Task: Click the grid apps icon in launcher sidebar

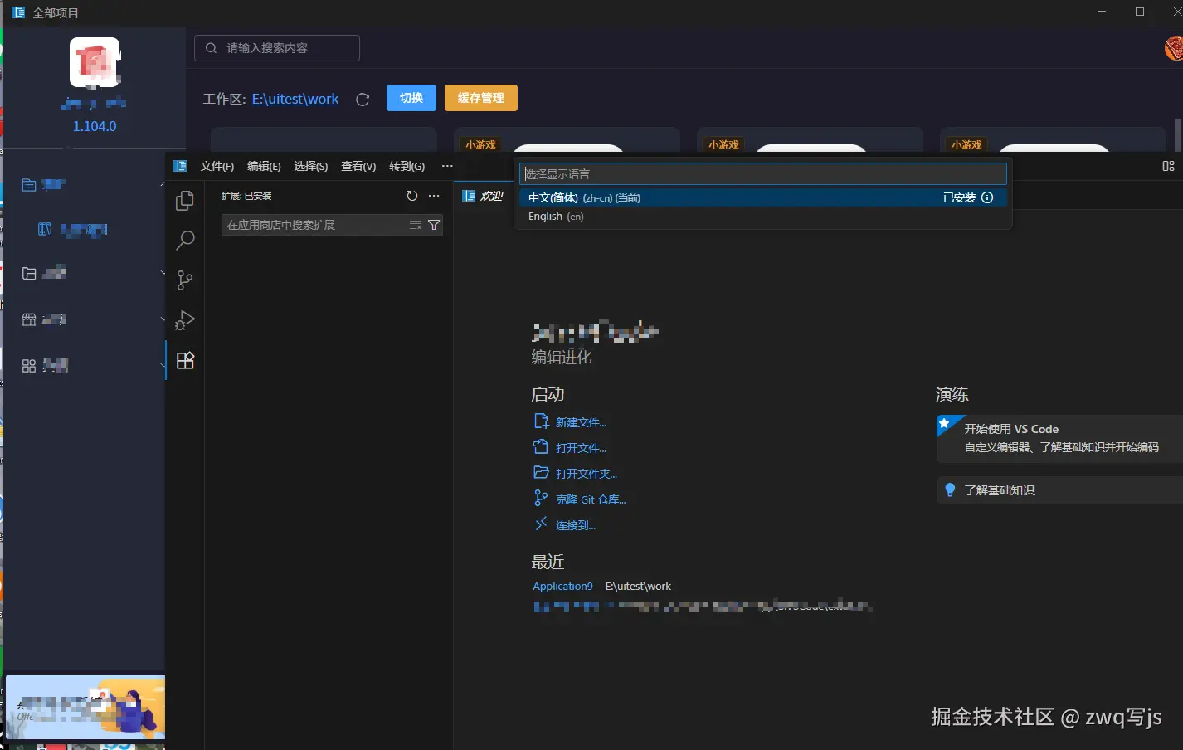Action: click(x=29, y=366)
